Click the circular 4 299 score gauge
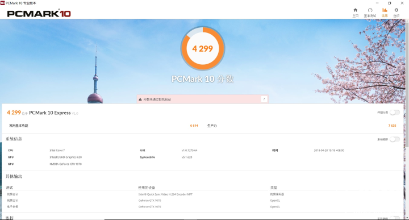 203,48
